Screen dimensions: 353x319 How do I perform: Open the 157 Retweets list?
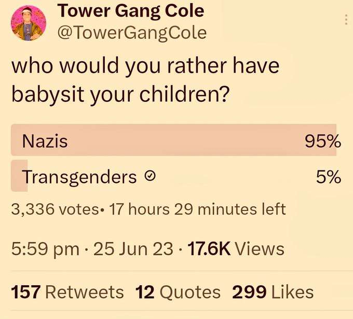coord(67,291)
